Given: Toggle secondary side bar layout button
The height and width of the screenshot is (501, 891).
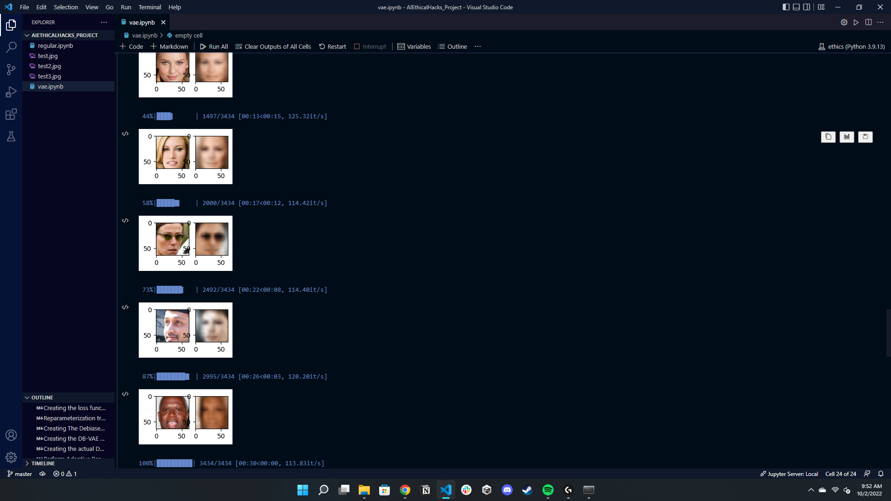Looking at the screenshot, I should 807,7.
